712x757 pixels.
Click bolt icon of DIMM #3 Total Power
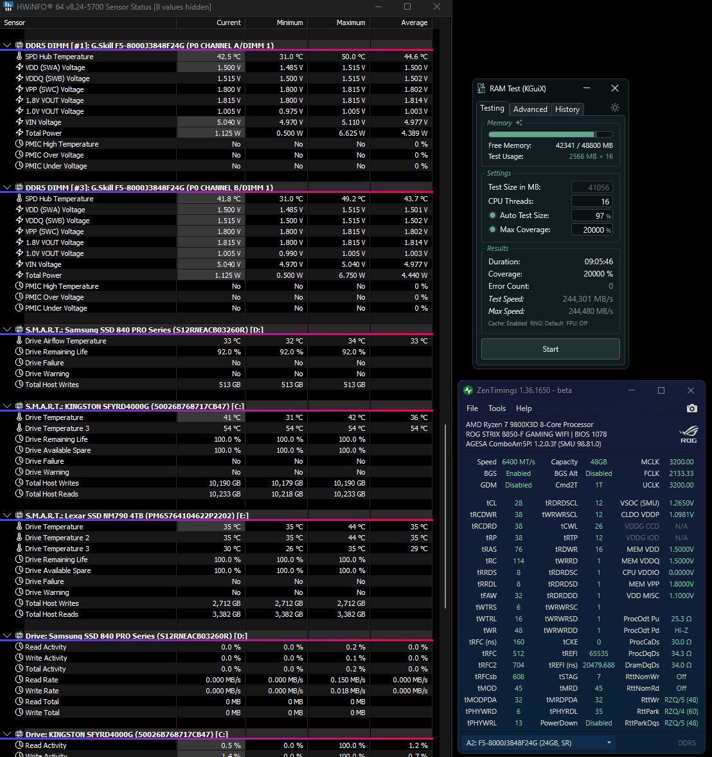pyautogui.click(x=19, y=275)
